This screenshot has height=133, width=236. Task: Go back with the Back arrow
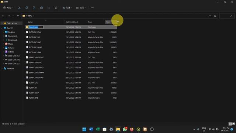point(3,16)
